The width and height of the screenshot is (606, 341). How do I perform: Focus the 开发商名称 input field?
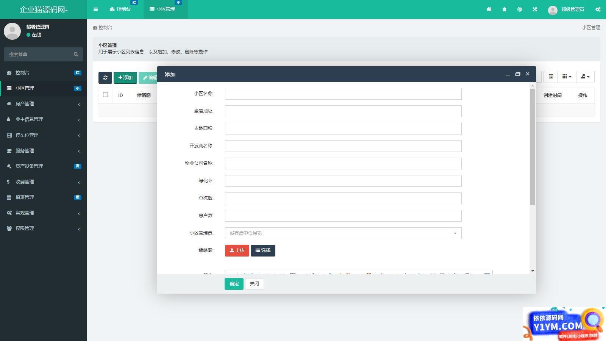tap(343, 146)
